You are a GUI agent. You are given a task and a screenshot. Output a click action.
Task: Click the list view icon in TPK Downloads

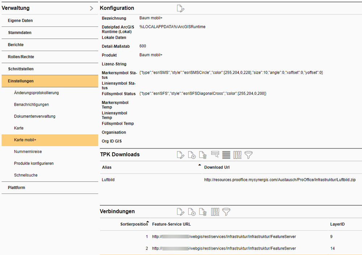(226, 155)
